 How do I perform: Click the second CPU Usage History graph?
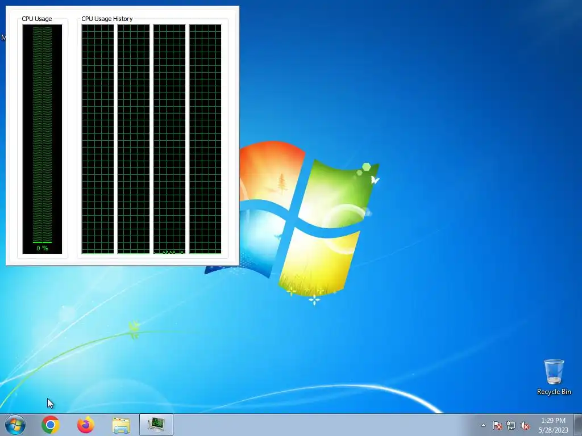134,139
